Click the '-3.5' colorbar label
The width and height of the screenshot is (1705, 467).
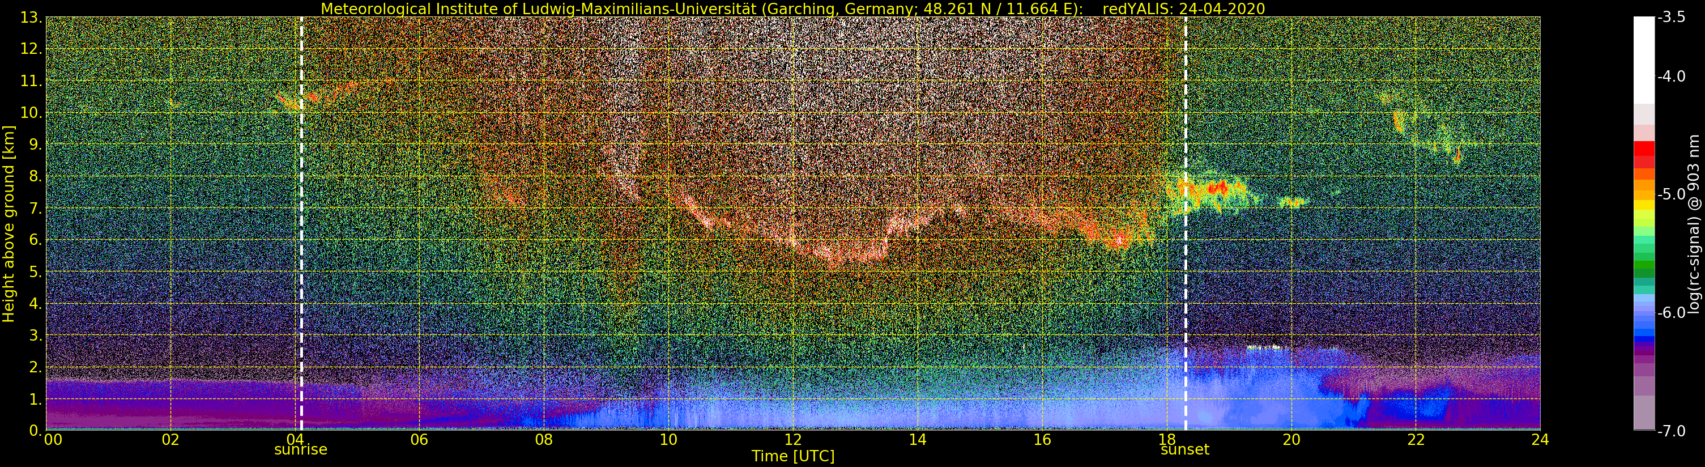(x=1671, y=17)
